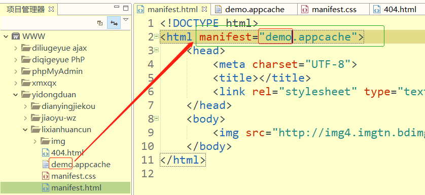Click the 404.html tab file icon
The width and height of the screenshot is (425, 195).
coord(377,10)
